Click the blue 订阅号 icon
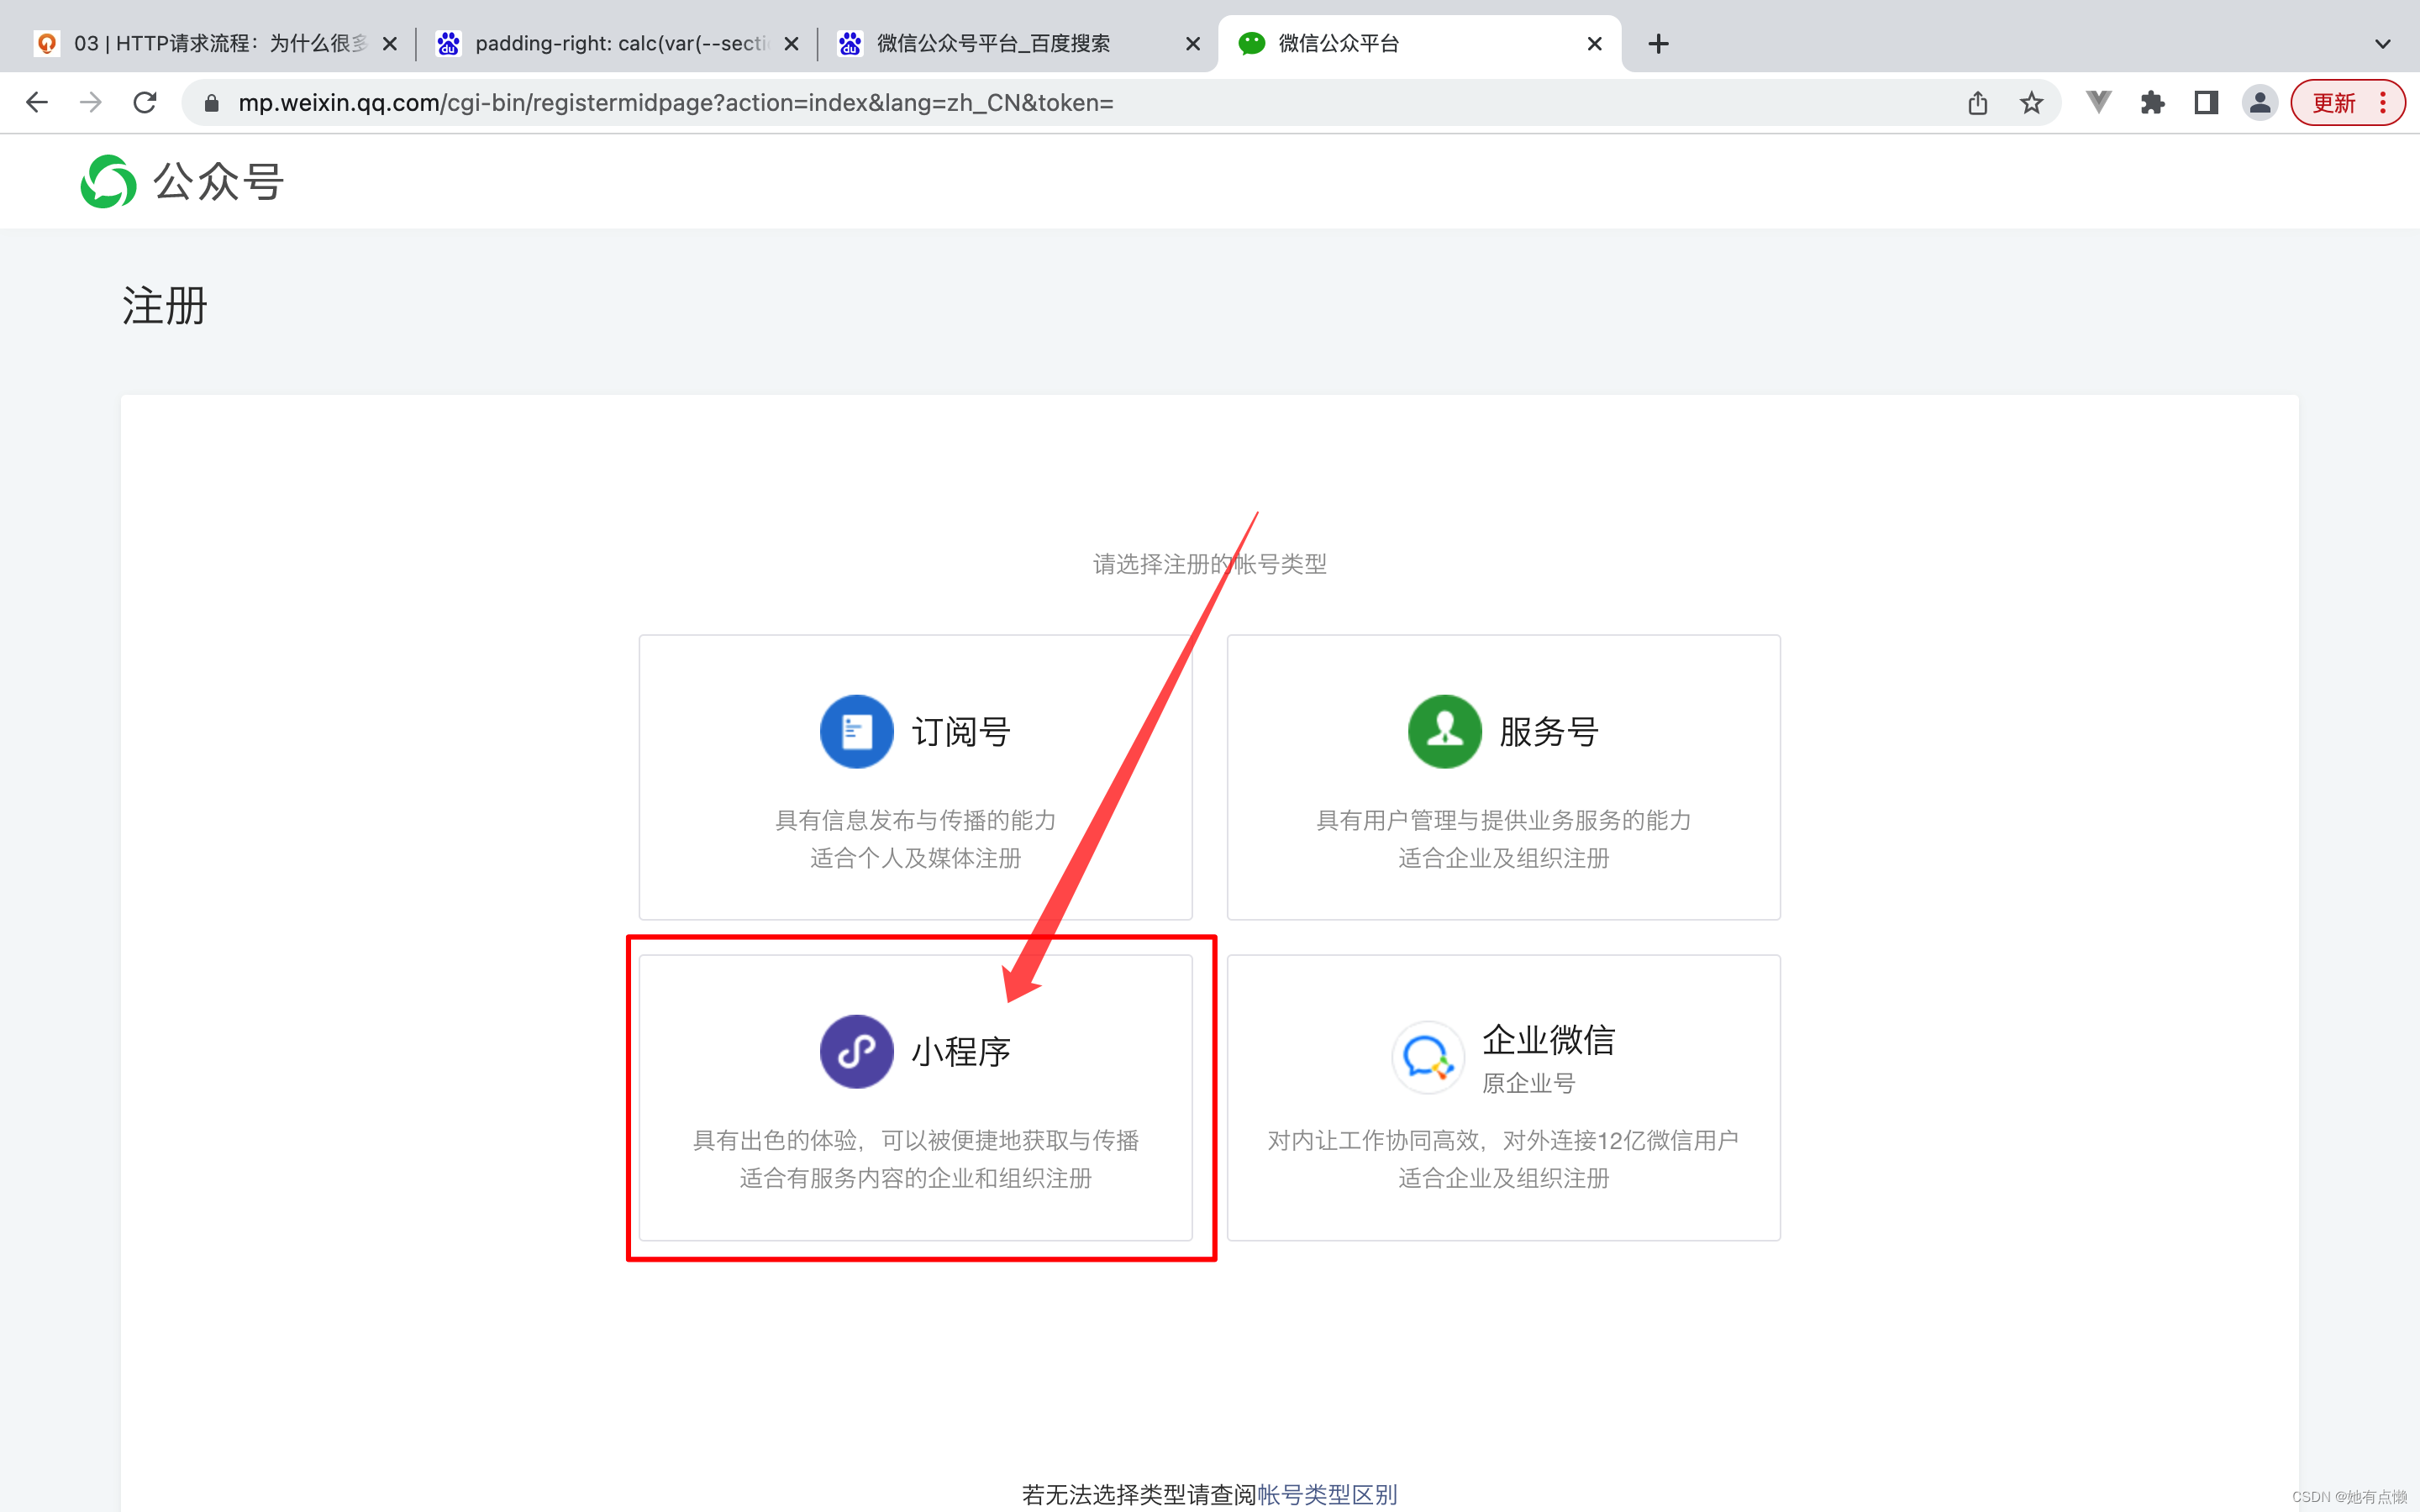Image resolution: width=2420 pixels, height=1512 pixels. [856, 732]
